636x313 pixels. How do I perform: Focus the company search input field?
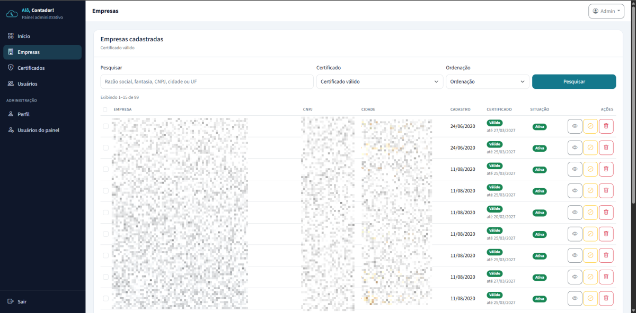tap(207, 81)
